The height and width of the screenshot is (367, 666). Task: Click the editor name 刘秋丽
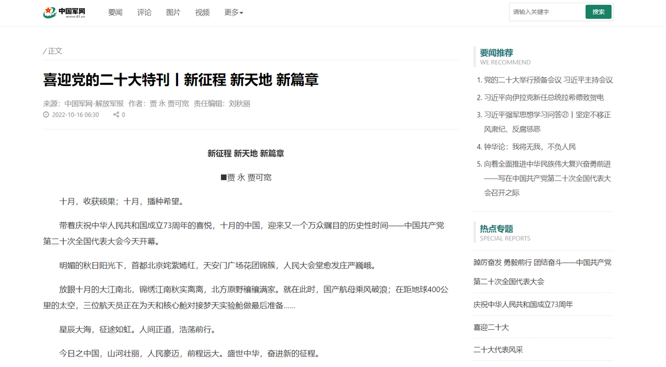(239, 103)
